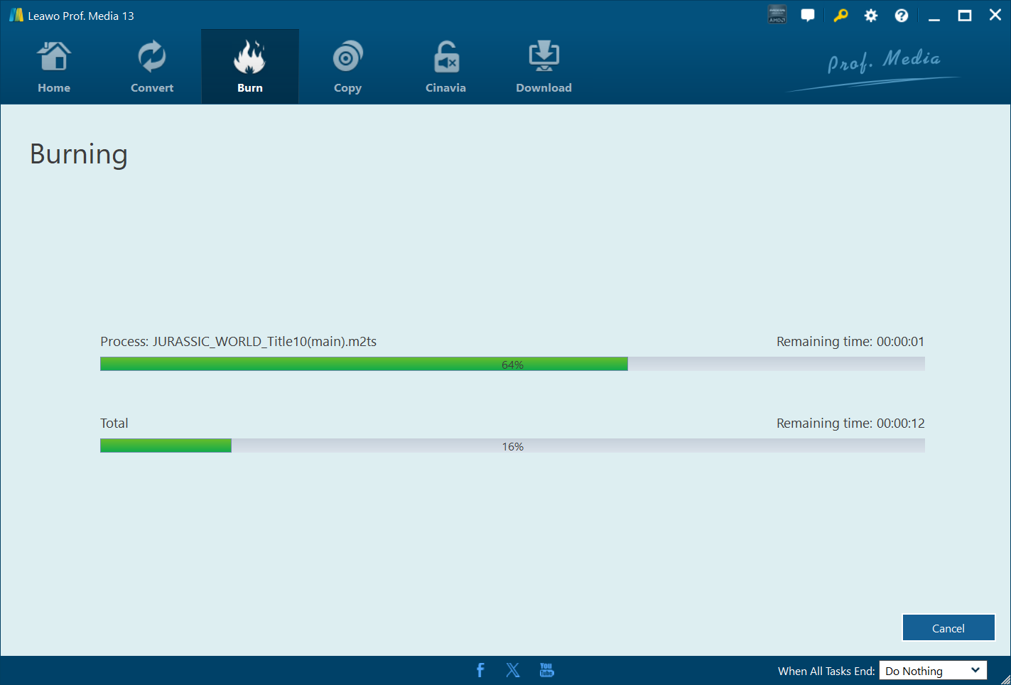This screenshot has height=685, width=1011.
Task: Close the Leawo Prof. Media window
Action: pos(995,16)
